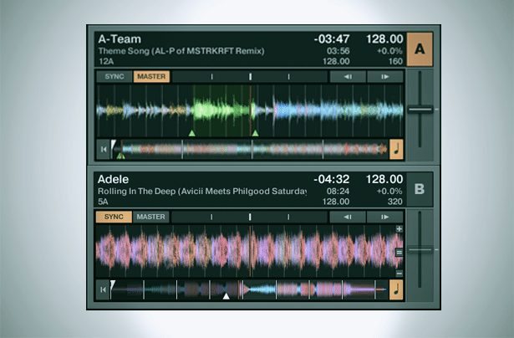Nudge Deck A tempo backward arrow

[348, 76]
